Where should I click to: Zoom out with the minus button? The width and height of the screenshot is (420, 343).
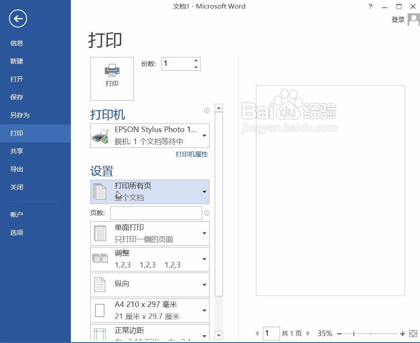339,334
